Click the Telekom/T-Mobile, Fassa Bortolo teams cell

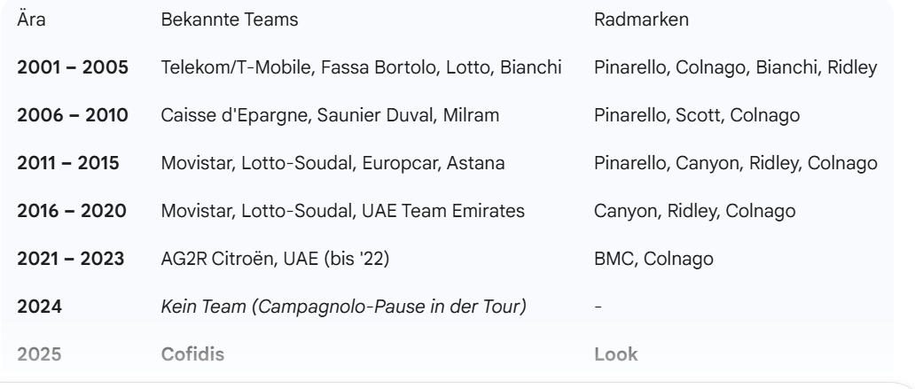[362, 67]
